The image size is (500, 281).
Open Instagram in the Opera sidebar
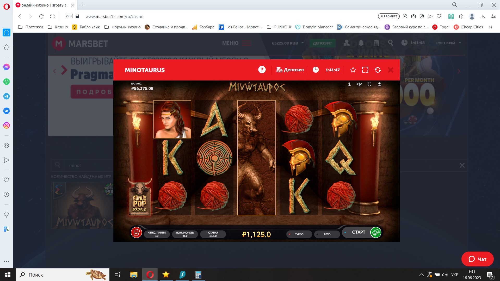7,125
